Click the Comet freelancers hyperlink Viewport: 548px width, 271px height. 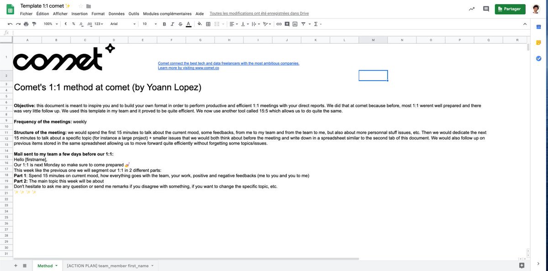(x=228, y=63)
